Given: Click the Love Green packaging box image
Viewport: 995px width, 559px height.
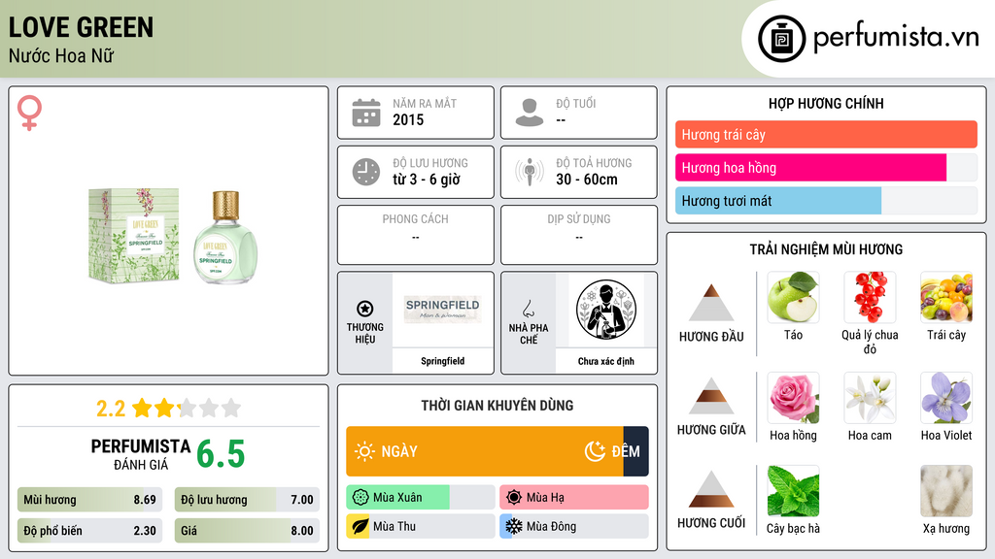Looking at the screenshot, I should tap(133, 235).
